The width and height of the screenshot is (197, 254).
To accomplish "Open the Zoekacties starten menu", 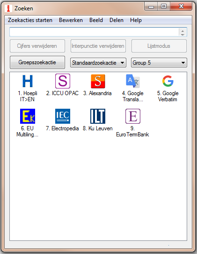I will 30,20.
